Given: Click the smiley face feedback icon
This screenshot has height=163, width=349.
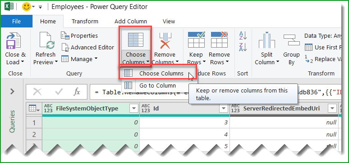Looking at the screenshot, I should coord(26,7).
